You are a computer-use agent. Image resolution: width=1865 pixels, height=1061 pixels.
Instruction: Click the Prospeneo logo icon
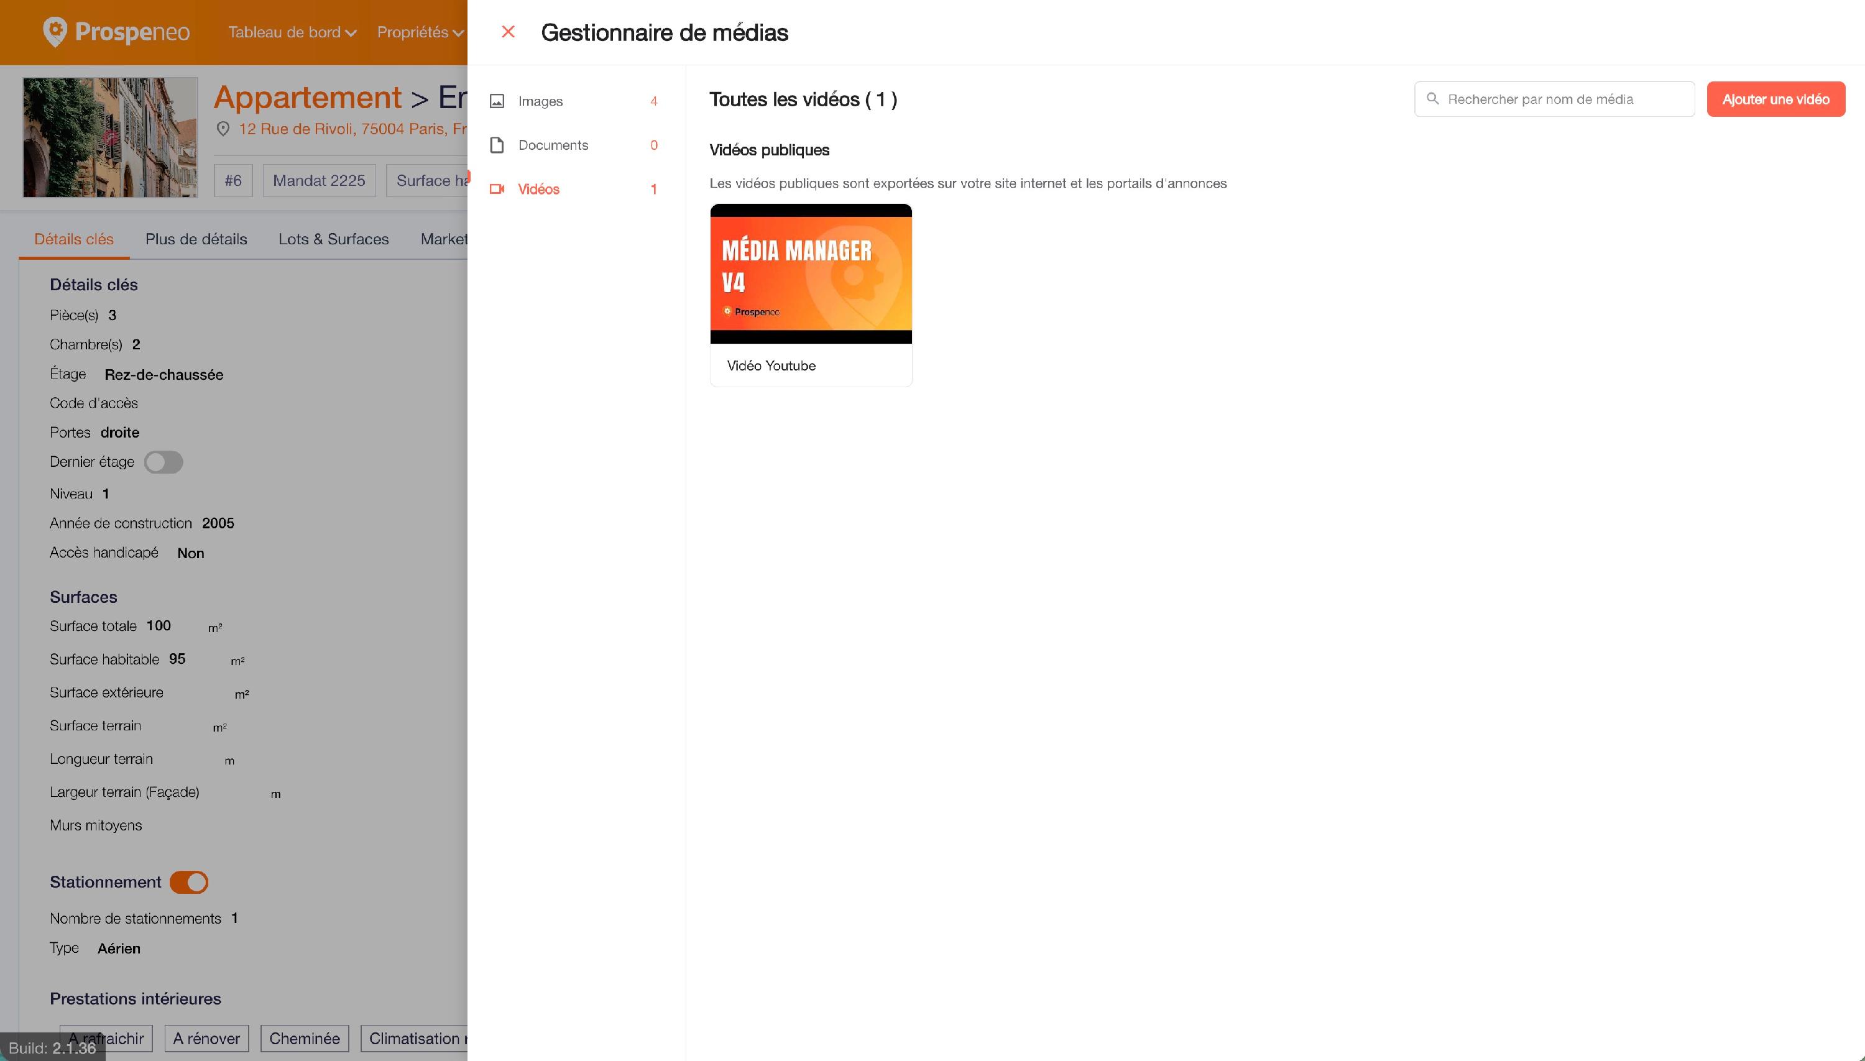coord(55,32)
